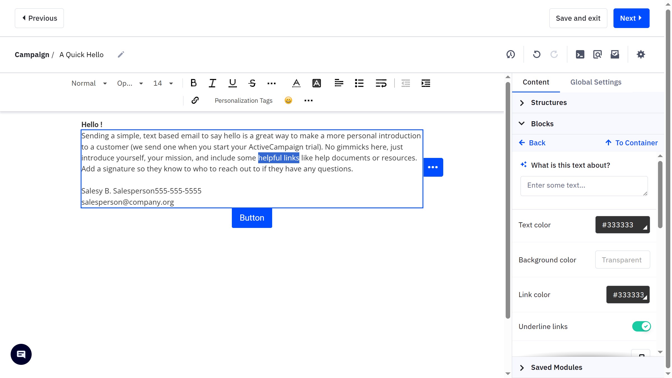The width and height of the screenshot is (672, 378).
Task: Toggle bold formatting
Action: [193, 83]
